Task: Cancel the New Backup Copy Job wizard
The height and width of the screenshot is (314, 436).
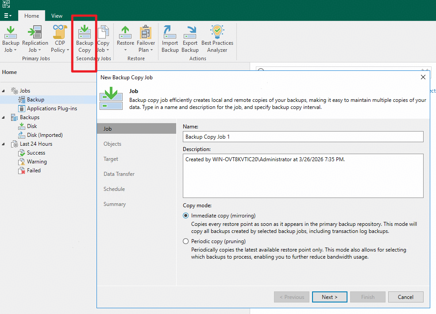Action: click(x=405, y=297)
